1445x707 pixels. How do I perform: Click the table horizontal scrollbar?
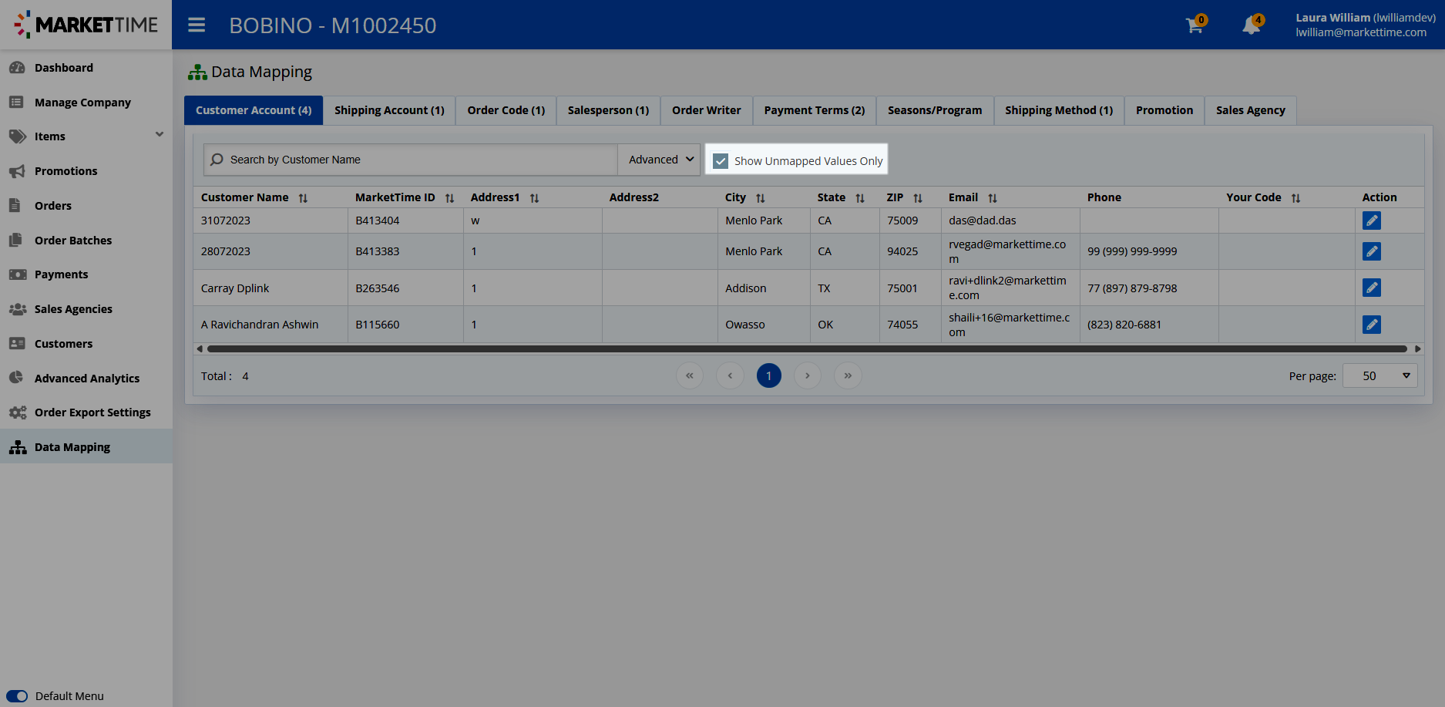point(807,348)
